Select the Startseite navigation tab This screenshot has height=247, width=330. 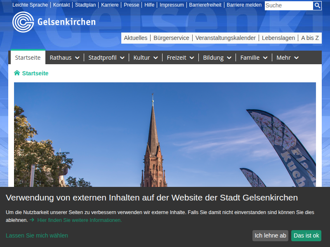[x=28, y=58]
